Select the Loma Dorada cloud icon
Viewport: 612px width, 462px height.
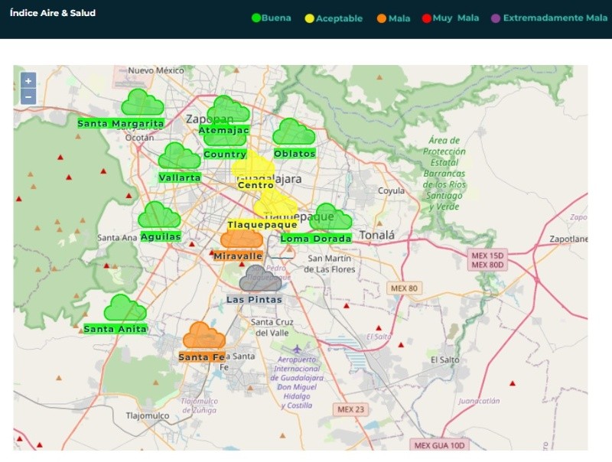tap(331, 217)
